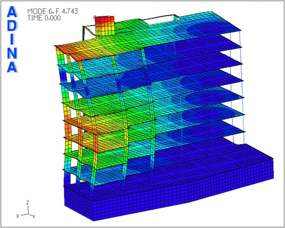Click the bottom letter A of ADINA logo

point(12,66)
